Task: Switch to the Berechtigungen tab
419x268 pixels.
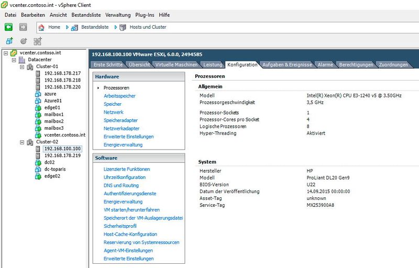Action: 356,64
